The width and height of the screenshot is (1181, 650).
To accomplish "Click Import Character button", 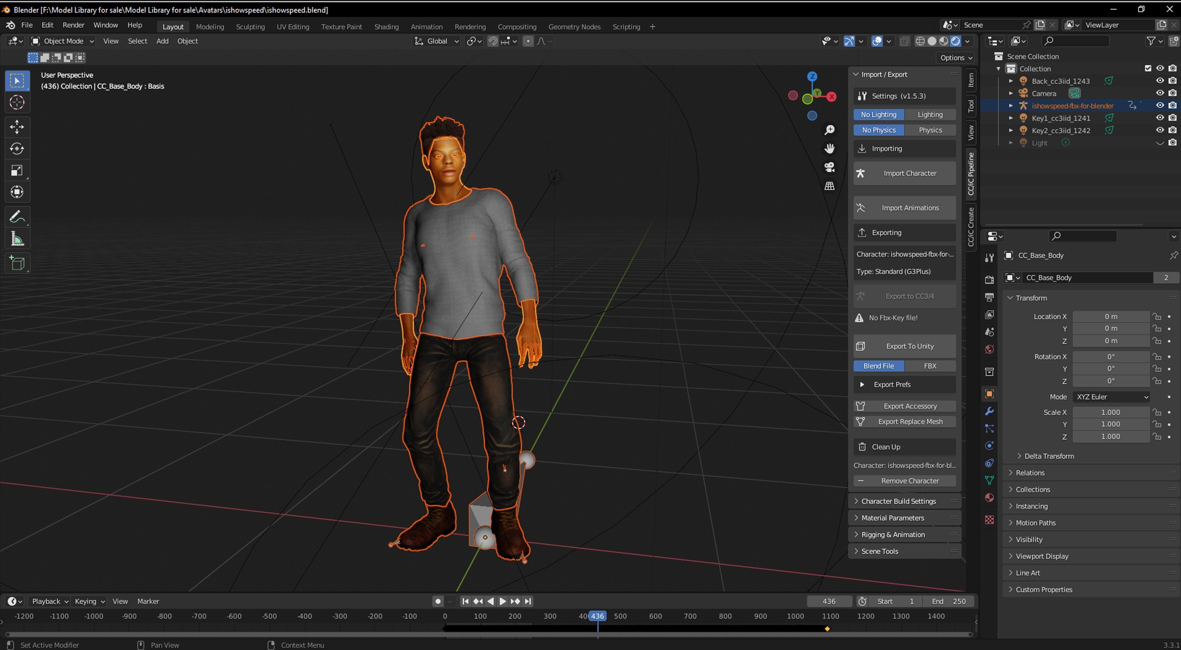I will [x=904, y=173].
